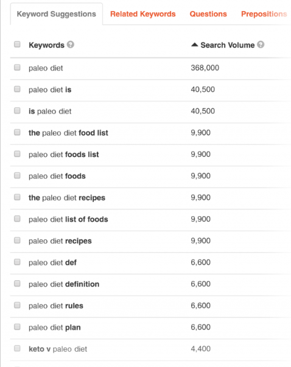Click the Keywords column header
The height and width of the screenshot is (367, 291).
pos(46,45)
